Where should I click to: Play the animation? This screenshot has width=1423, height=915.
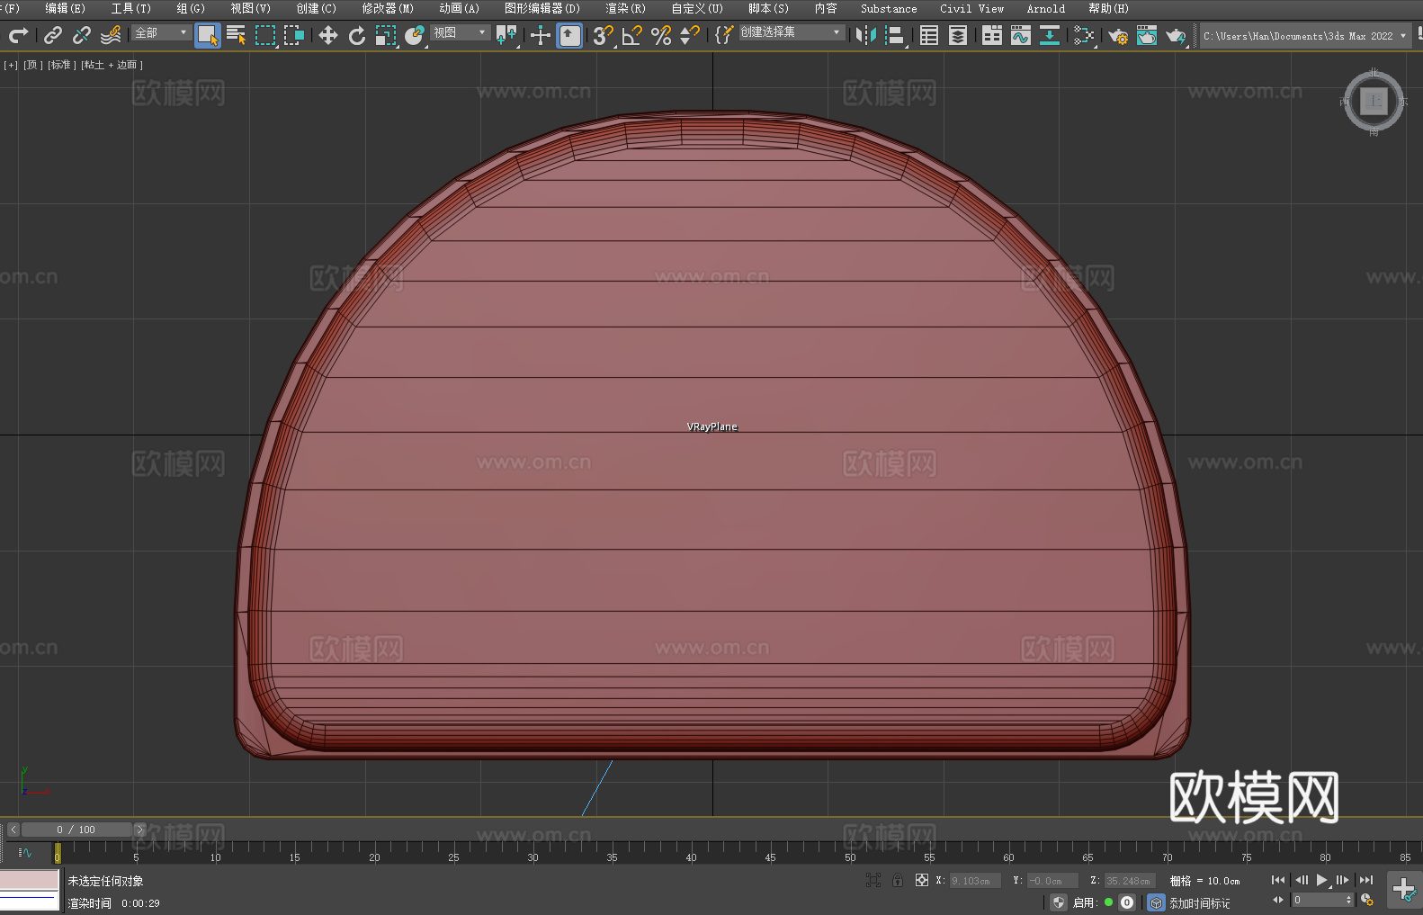[x=1321, y=880]
